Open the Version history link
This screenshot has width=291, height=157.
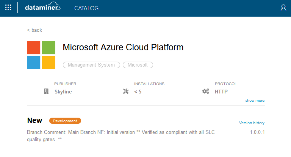(252, 123)
